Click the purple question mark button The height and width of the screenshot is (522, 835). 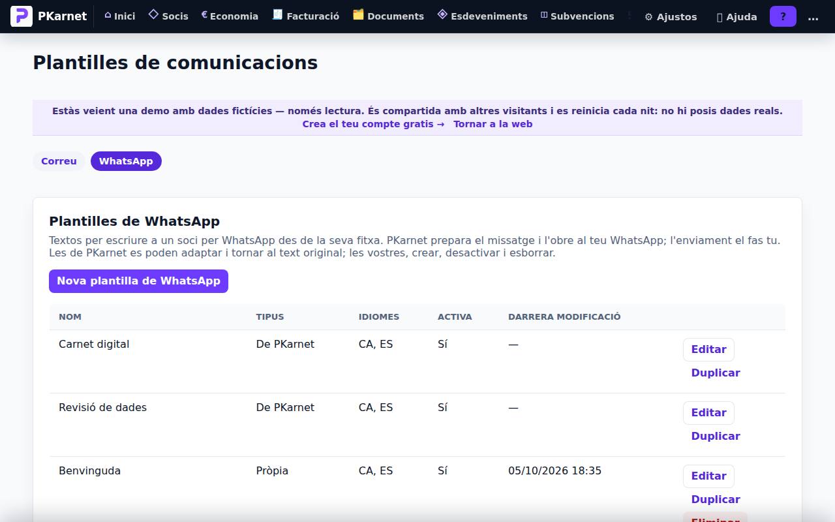point(783,16)
